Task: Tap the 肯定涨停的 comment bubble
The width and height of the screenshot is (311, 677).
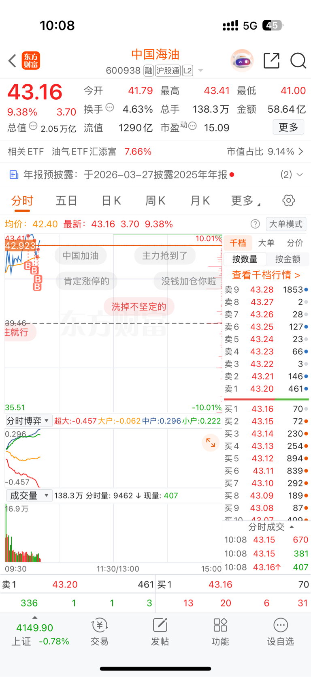Action: (x=87, y=281)
